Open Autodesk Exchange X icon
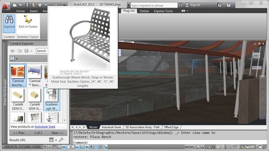The height and width of the screenshot is (151, 269). point(219,5)
